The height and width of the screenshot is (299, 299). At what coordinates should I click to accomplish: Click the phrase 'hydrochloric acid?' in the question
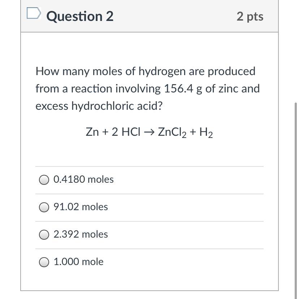tap(117, 106)
